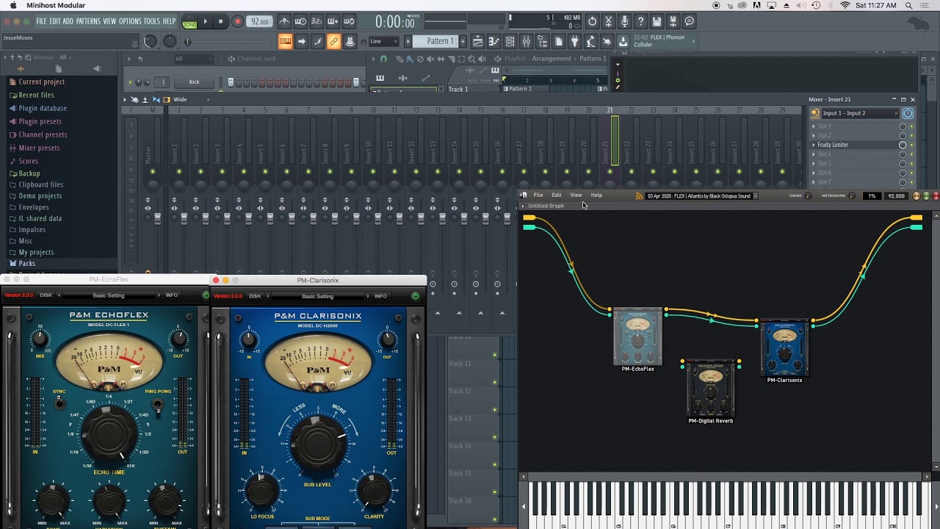This screenshot has width=940, height=529.
Task: Click the Stop transport button
Action: tap(220, 21)
